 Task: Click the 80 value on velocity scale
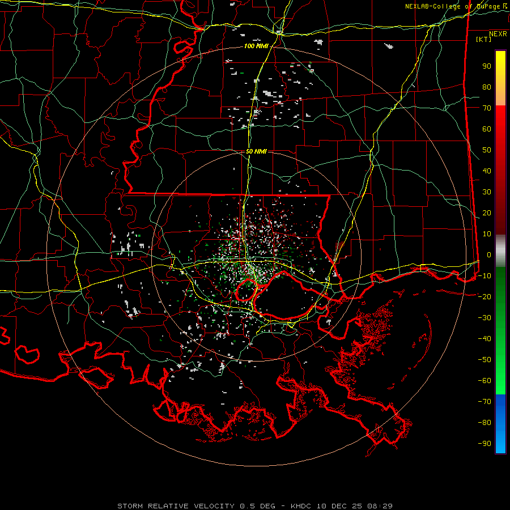[x=487, y=87]
